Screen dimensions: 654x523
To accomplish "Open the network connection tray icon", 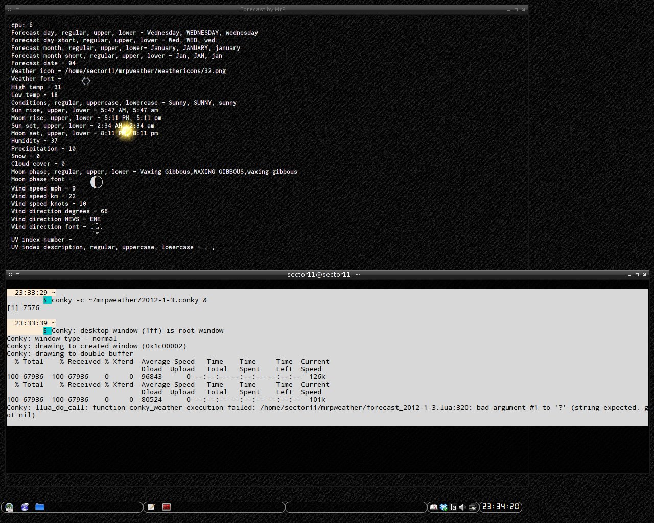I will coord(473,507).
